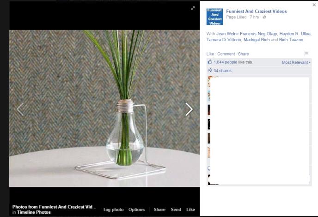Go to the next photo arrow

(189, 109)
